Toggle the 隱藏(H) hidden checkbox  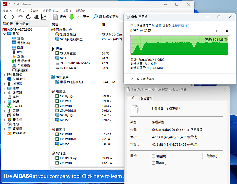tap(153, 163)
